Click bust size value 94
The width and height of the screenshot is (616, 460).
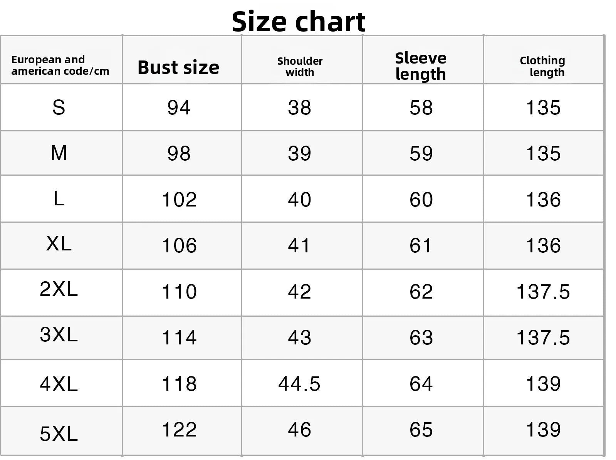click(x=179, y=107)
